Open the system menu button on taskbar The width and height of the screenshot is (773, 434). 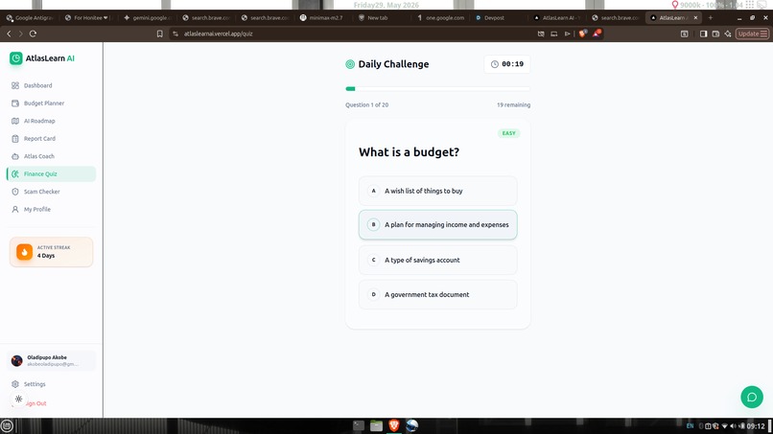(7, 426)
